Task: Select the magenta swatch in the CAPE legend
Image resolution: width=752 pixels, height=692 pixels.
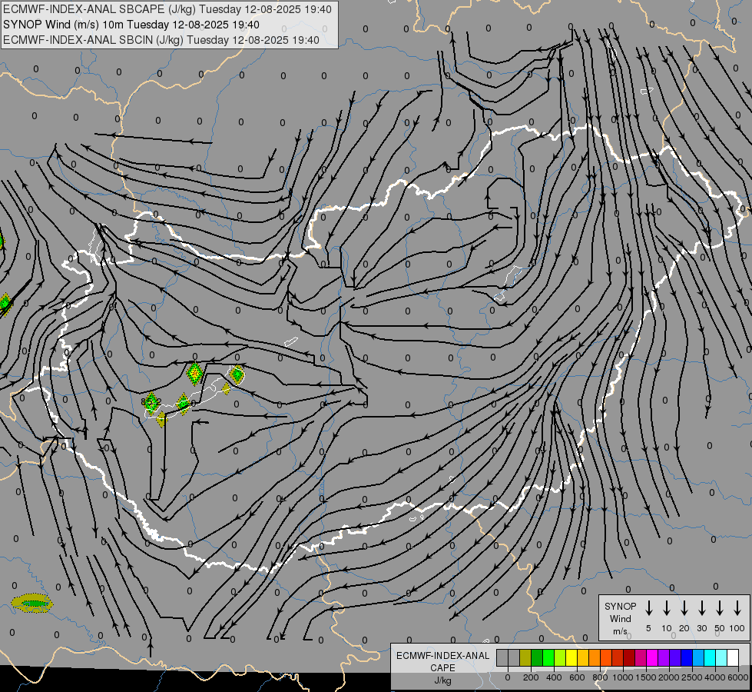Action: click(652, 658)
